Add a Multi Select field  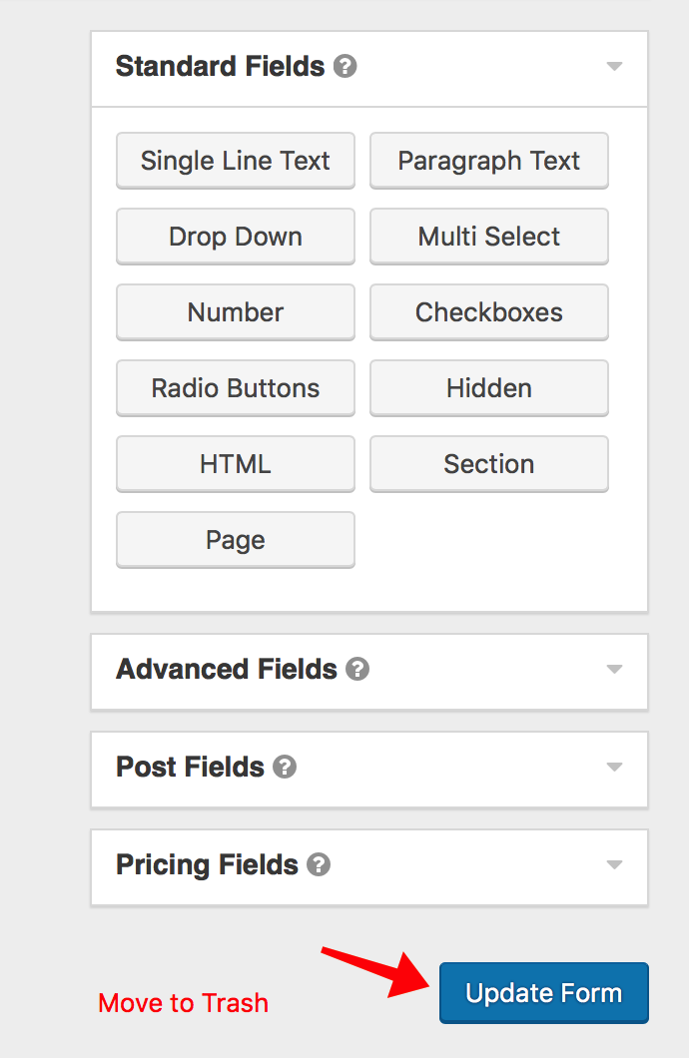pyautogui.click(x=489, y=237)
